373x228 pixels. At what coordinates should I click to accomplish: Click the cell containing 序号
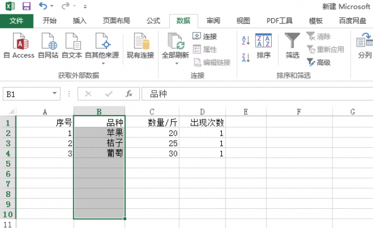45,122
